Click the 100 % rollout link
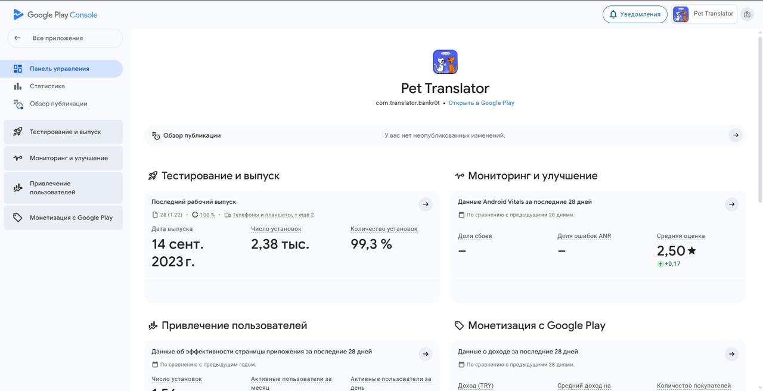Viewport: 763px width, 391px height. click(x=208, y=215)
